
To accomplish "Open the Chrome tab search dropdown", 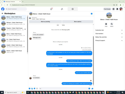I will point(1,2).
